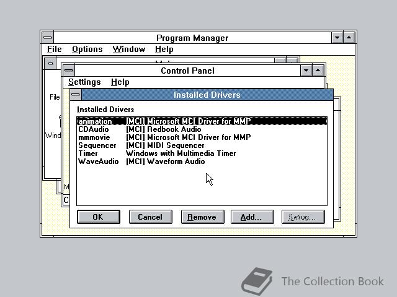Open the Control Panel Settings menu
Viewport: 397px width, 297px height.
(84, 82)
